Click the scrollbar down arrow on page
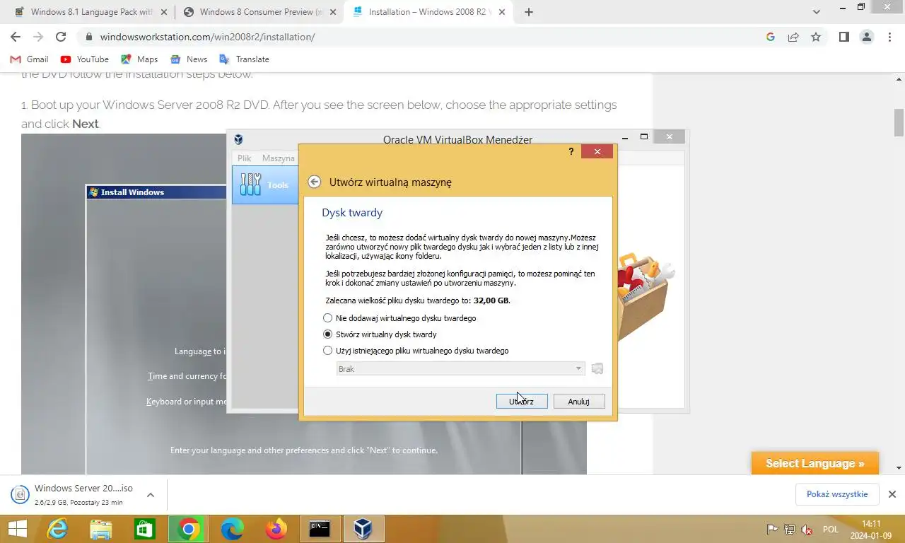 coord(899,468)
